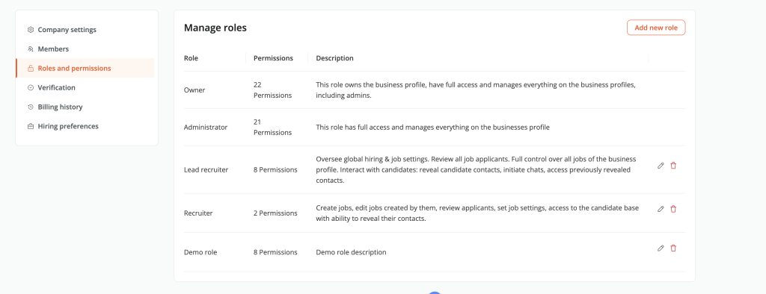Click the Add new role button
766x294 pixels.
pos(656,28)
